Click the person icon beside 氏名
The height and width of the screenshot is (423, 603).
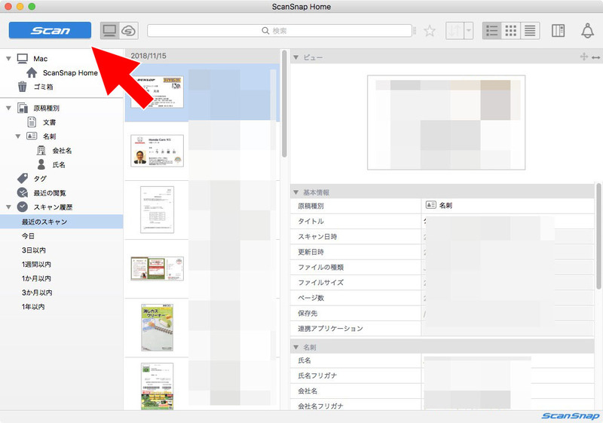coord(41,164)
